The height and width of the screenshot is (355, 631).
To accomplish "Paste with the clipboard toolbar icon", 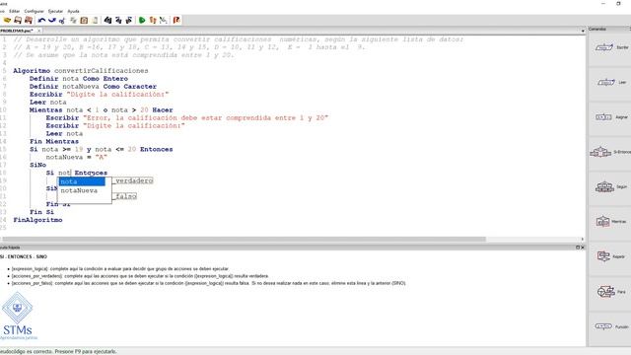I will click(x=84, y=20).
